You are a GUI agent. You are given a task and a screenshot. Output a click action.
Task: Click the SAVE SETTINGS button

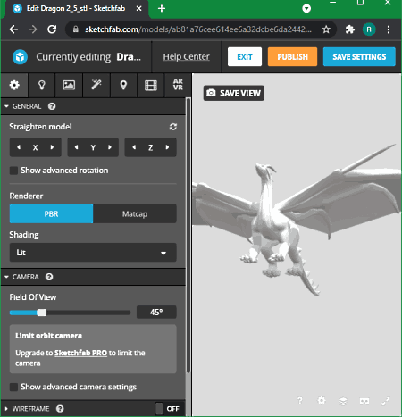tap(359, 57)
